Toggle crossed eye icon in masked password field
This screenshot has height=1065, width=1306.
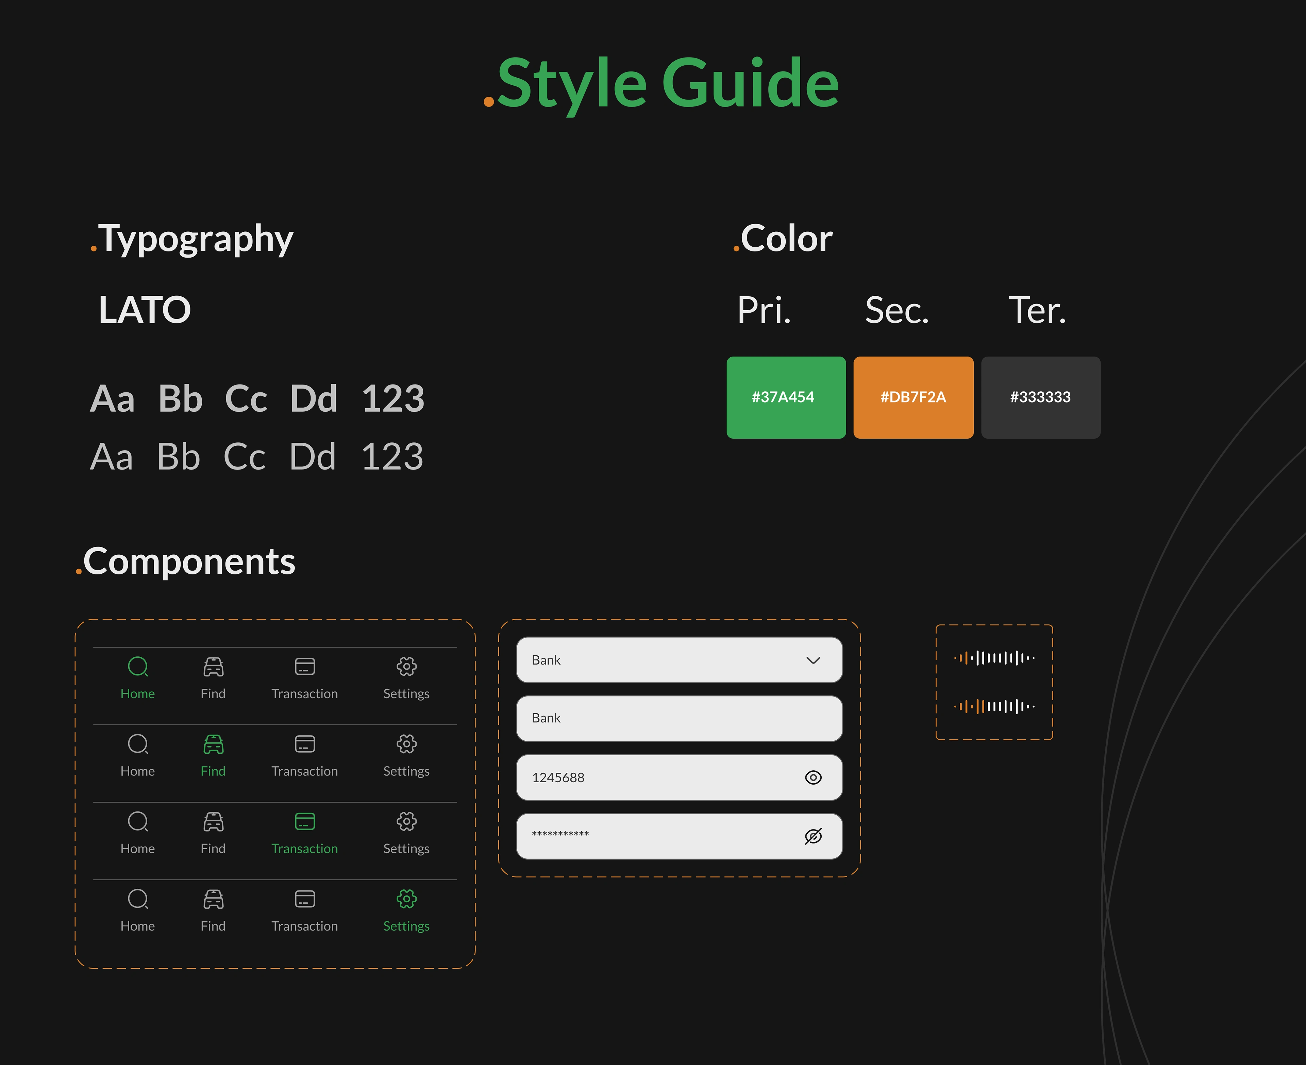pyautogui.click(x=813, y=836)
